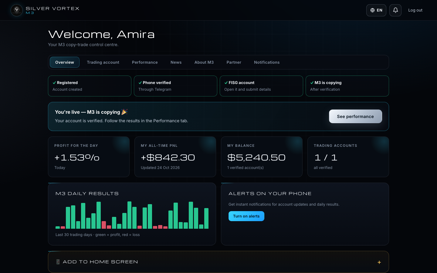Image resolution: width=437 pixels, height=273 pixels.
Task: Click the 'Welcome, Amira' heading
Action: [101, 34]
